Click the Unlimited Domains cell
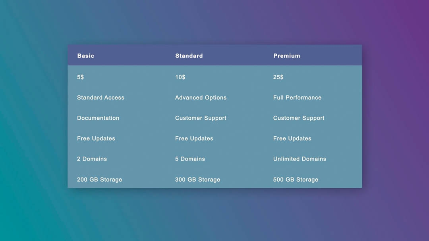This screenshot has width=429, height=241. (x=300, y=159)
